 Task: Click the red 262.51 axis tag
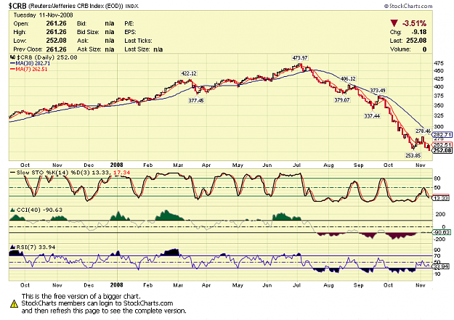pos(442,144)
